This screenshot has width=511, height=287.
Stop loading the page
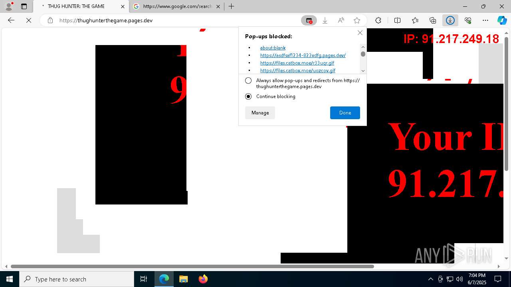point(29,20)
